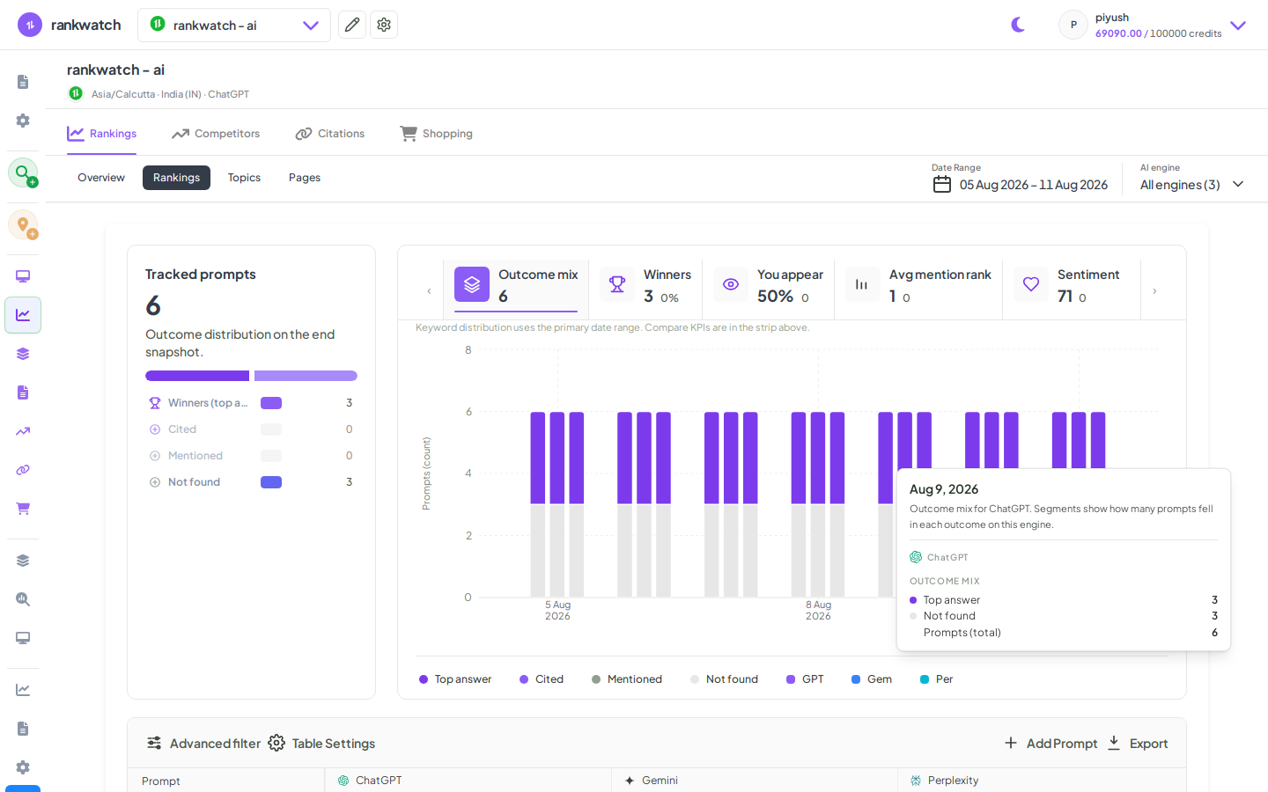1268x792 pixels.
Task: Toggle Per engine legend item
Action: point(937,679)
